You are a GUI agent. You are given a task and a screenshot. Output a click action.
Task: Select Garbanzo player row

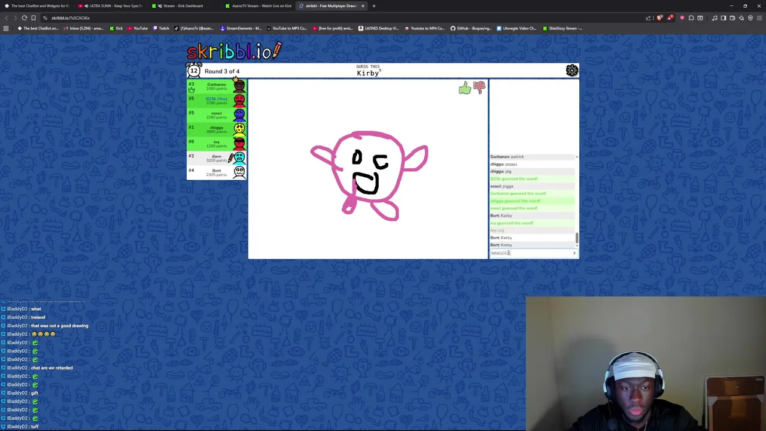pos(217,86)
